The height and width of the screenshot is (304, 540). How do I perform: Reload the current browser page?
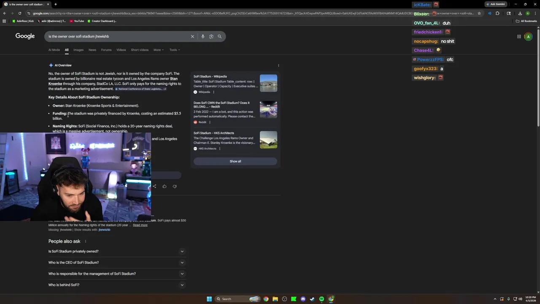20,13
